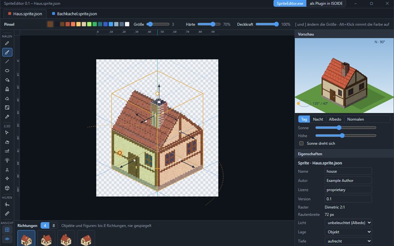Select the wavy flow direction tool

click(7, 151)
